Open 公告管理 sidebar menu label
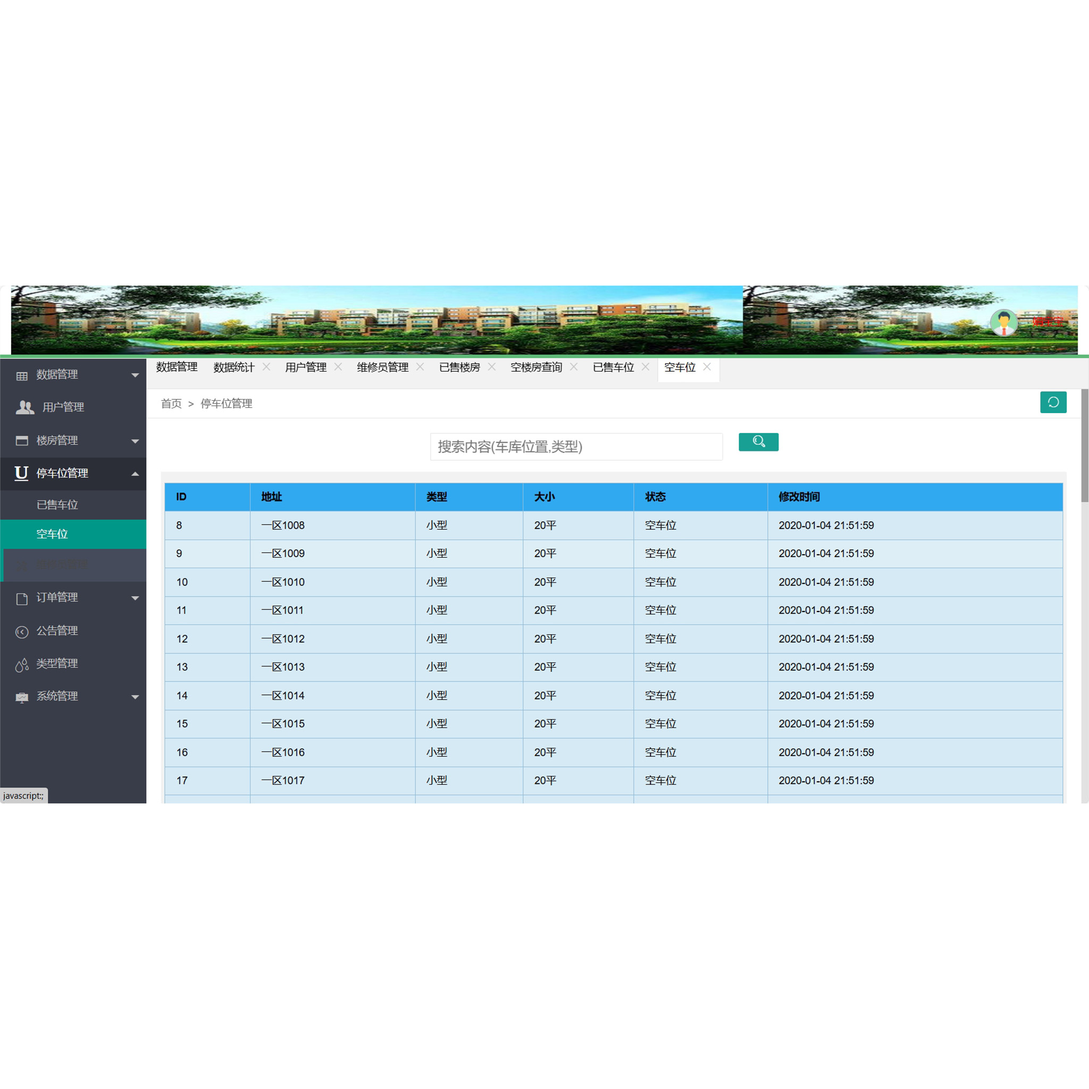The height and width of the screenshot is (1089, 1089). tap(57, 631)
